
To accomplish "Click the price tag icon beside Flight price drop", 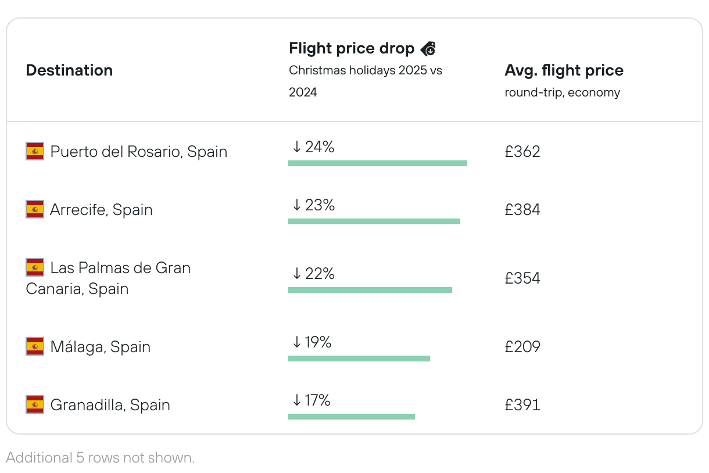I will 428,49.
